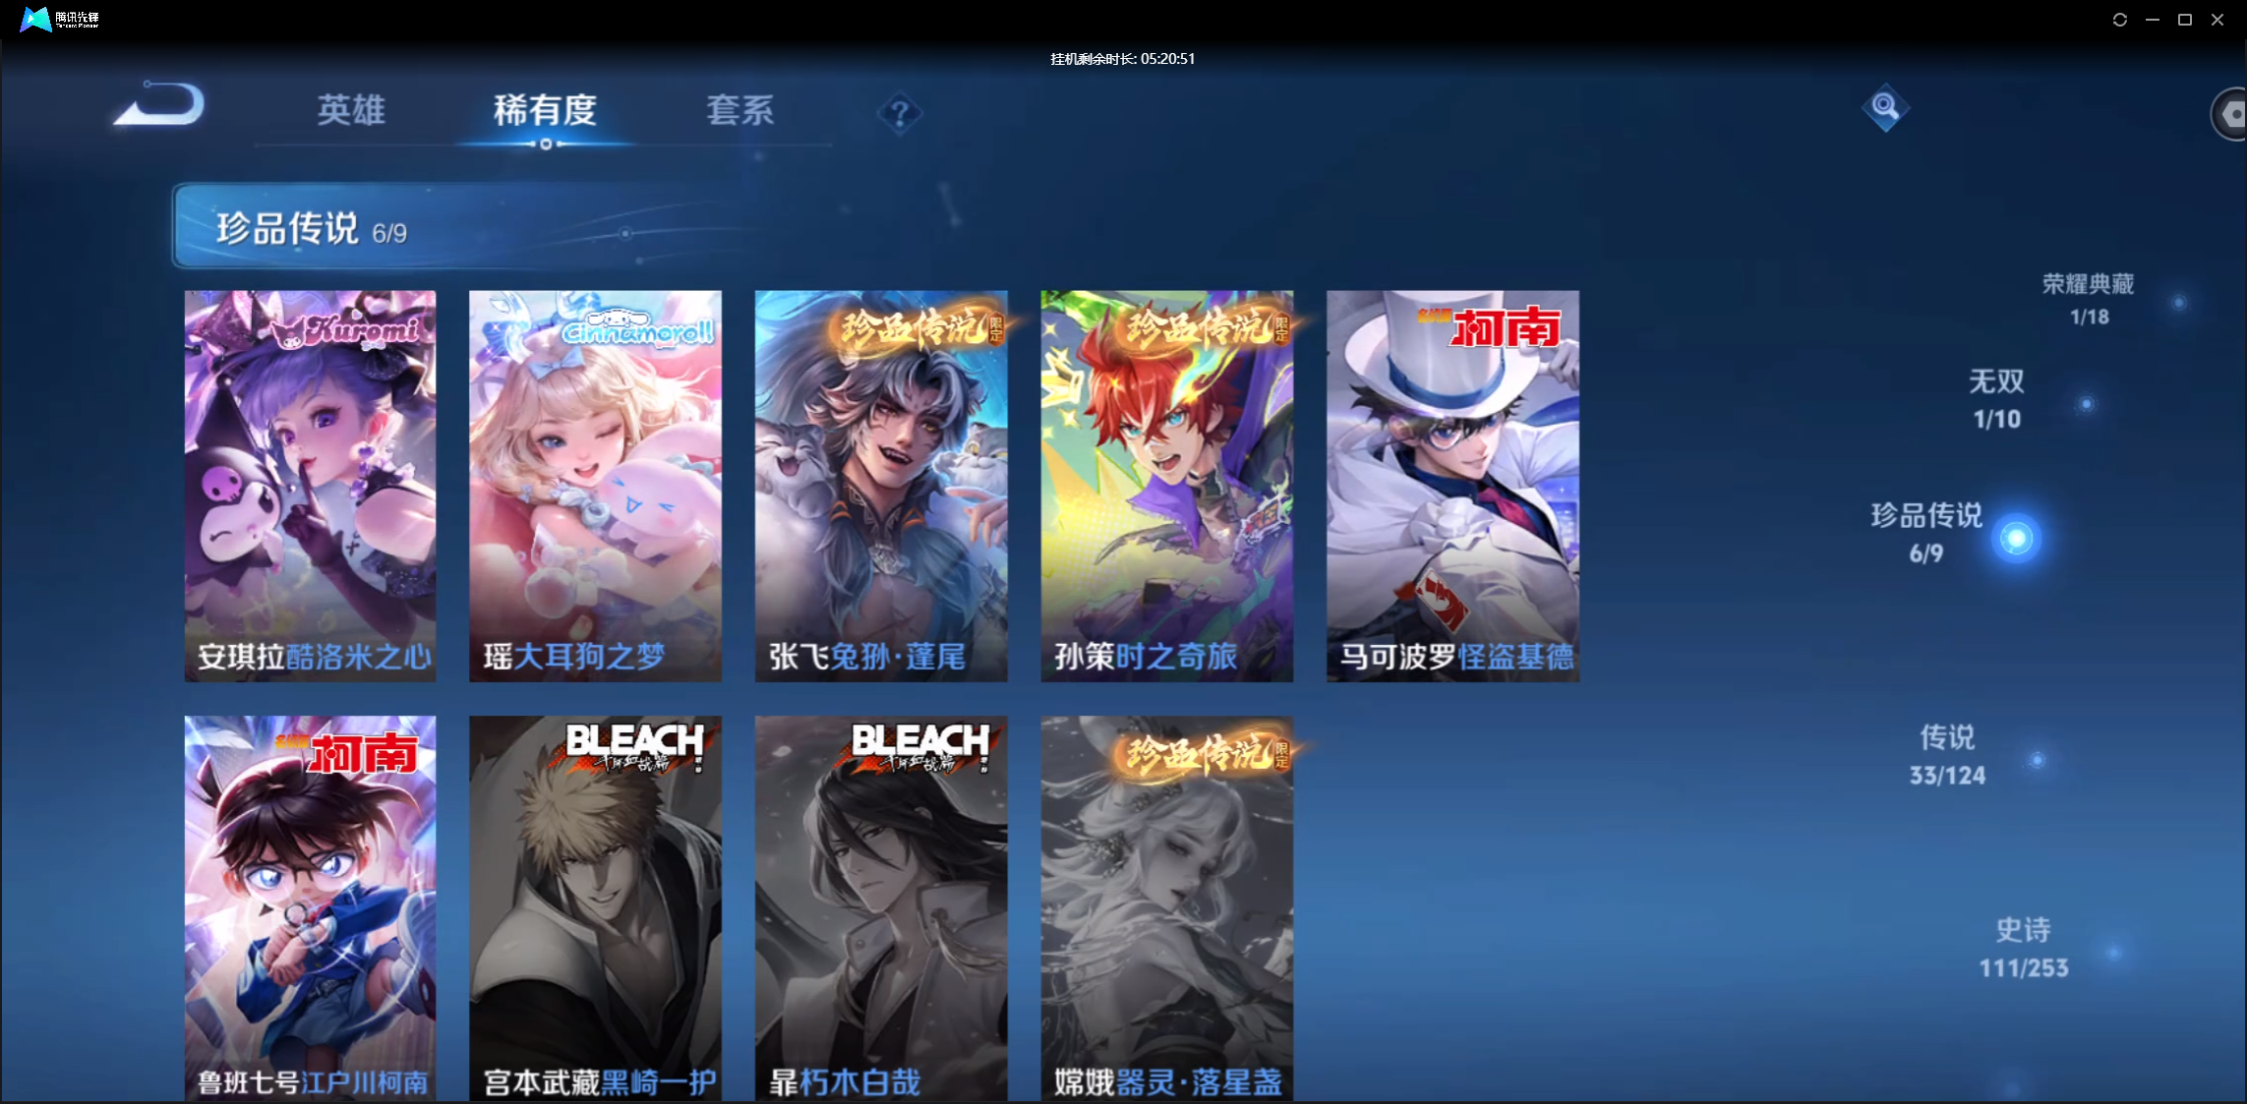The image size is (2247, 1104).
Task: Select the 珍品传说 6/9 glowing marker
Action: [x=2016, y=538]
